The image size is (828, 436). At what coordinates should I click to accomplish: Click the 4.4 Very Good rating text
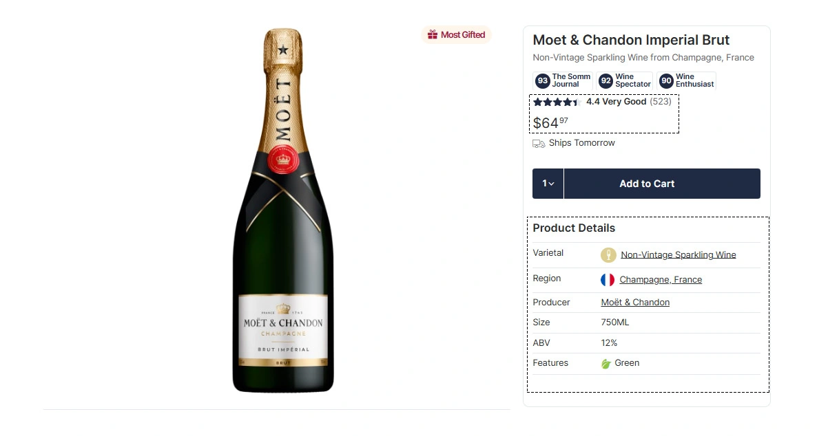click(x=616, y=102)
